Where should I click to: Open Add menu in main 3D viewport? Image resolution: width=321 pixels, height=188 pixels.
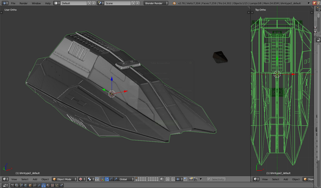click(35, 179)
